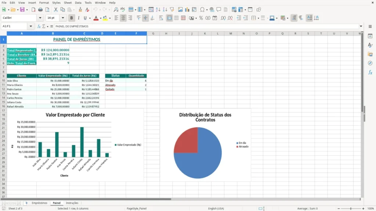Open Save dropdown arrow
Screen dimensions: 376x211
click(27, 10)
